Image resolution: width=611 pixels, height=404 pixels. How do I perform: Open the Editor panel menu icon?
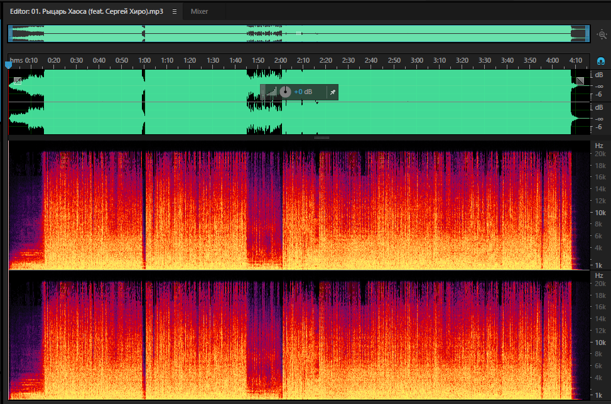click(x=175, y=12)
